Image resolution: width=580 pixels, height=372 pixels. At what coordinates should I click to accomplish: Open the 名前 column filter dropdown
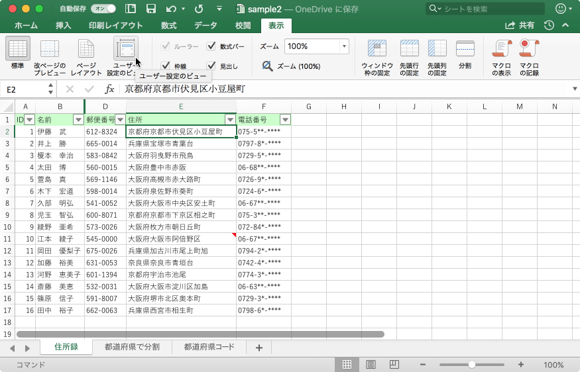(78, 120)
